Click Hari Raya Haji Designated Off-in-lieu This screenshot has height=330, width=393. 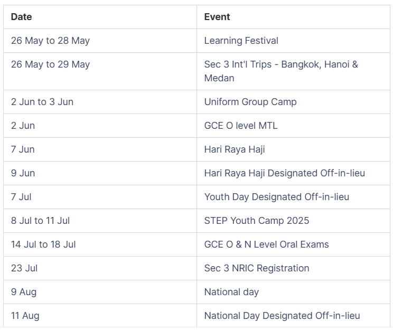(x=285, y=173)
